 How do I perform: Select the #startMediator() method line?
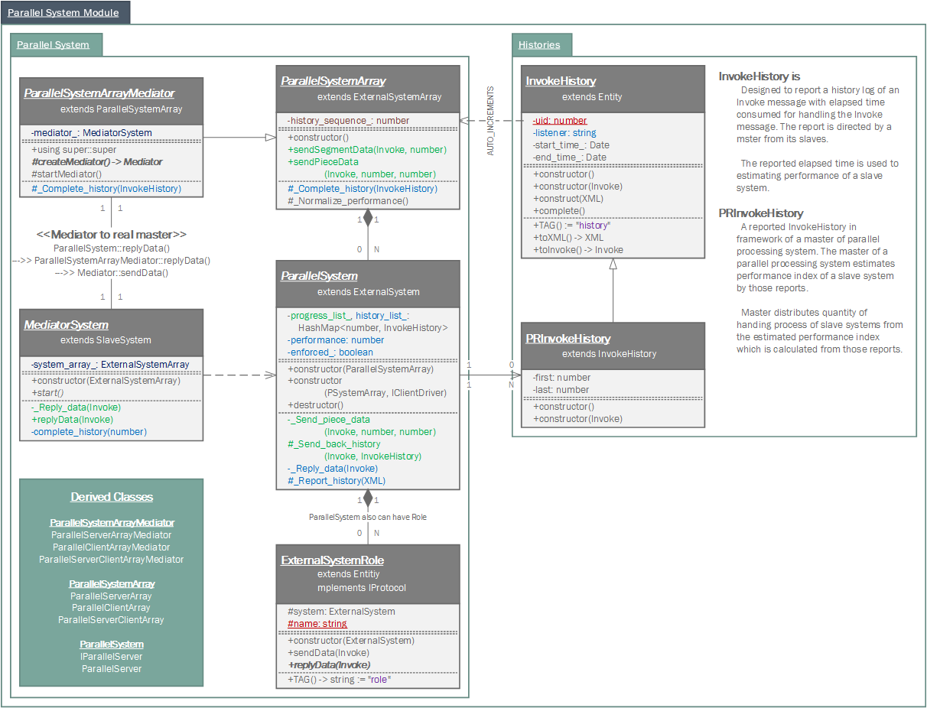(67, 174)
